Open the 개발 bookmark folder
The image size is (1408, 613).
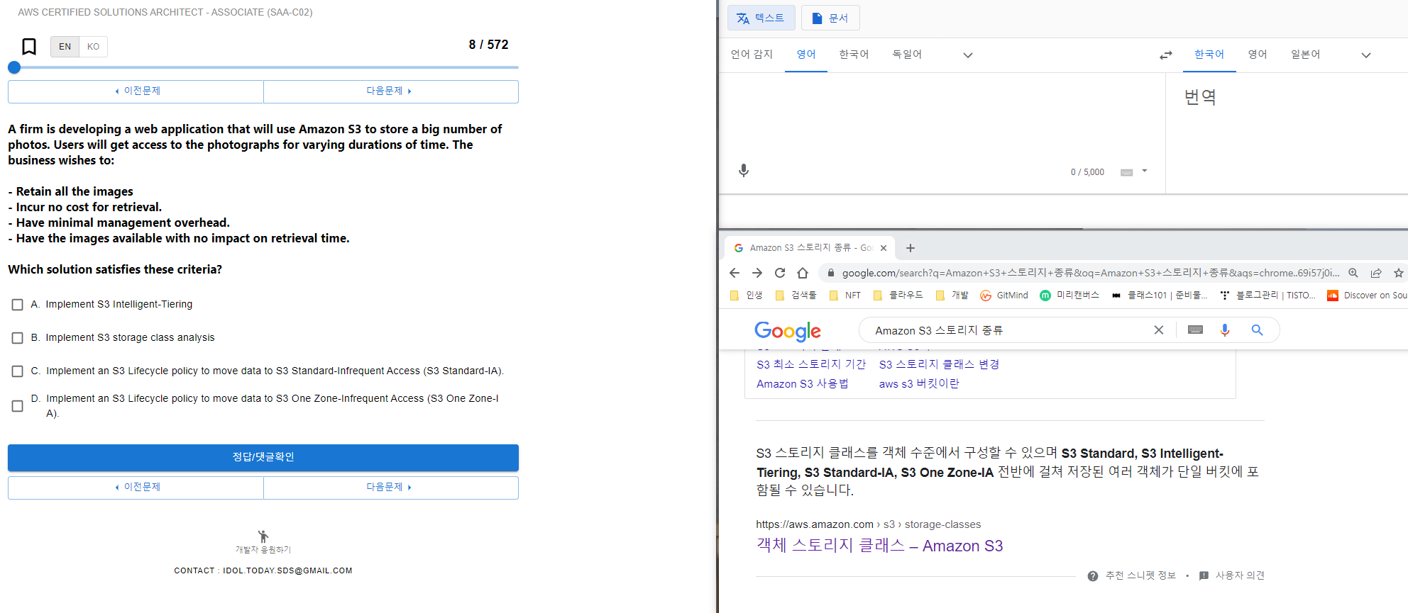[x=952, y=296]
